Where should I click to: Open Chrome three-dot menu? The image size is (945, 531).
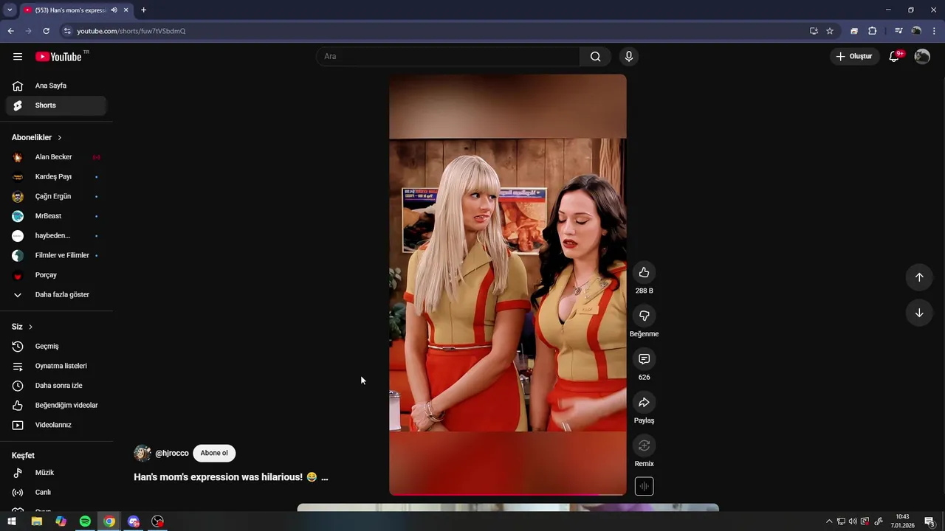click(x=934, y=31)
